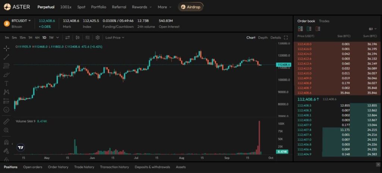Click the Airdrop button
Screen dimensions: 382x173
(x=191, y=7)
